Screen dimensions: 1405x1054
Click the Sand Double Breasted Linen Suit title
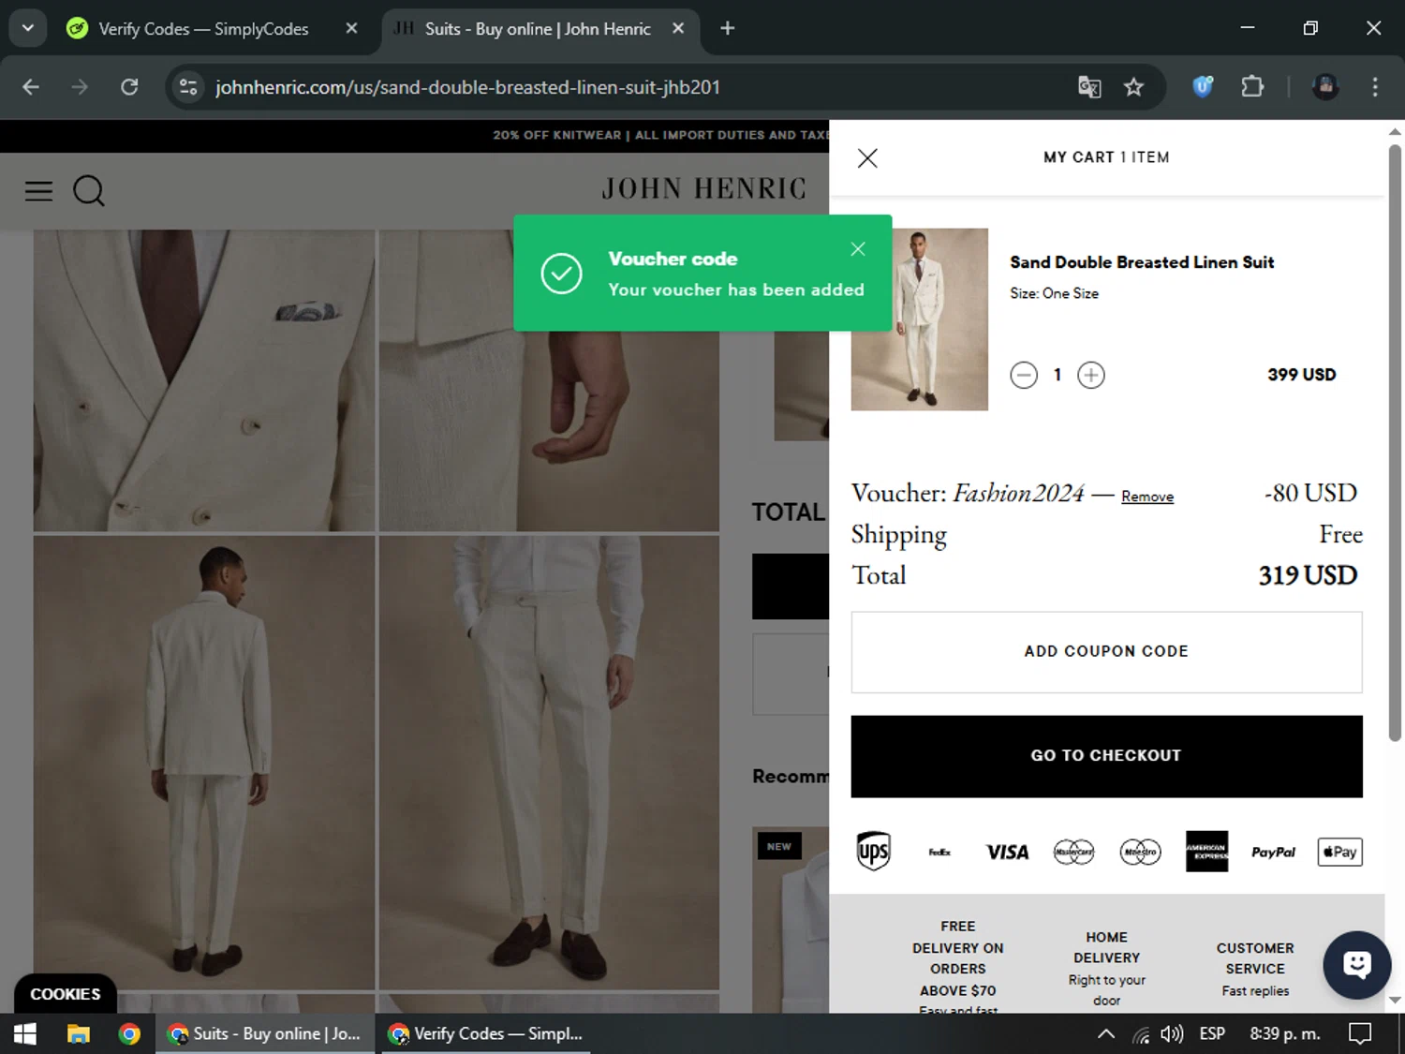point(1142,262)
